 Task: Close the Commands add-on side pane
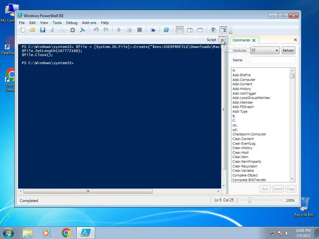[x=295, y=40]
